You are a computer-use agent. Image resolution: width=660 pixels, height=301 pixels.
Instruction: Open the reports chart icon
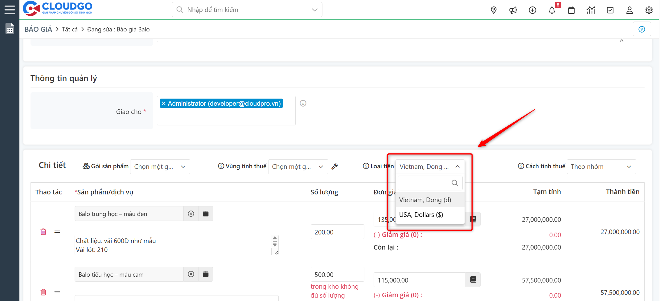click(591, 10)
